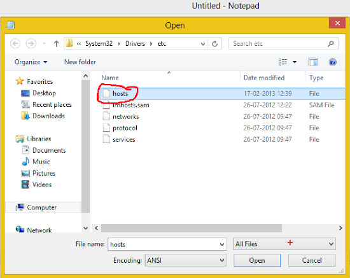Click the breadcrumb overflow chevrons before System32

[x=79, y=44]
